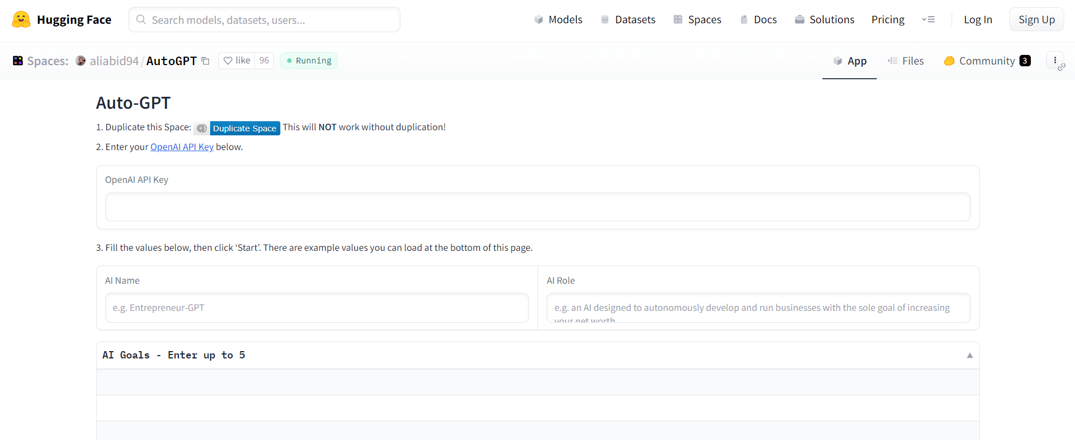Image resolution: width=1075 pixels, height=440 pixels.
Task: Click the Datasets stack icon
Action: (x=605, y=20)
